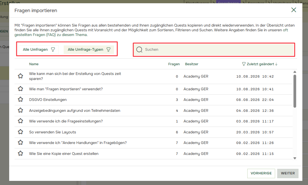Click the list scrollbar up arrow
The width and height of the screenshot is (308, 185).
295,72
